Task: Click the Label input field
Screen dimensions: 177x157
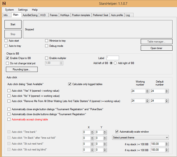Action: pyautogui.click(x=113, y=58)
